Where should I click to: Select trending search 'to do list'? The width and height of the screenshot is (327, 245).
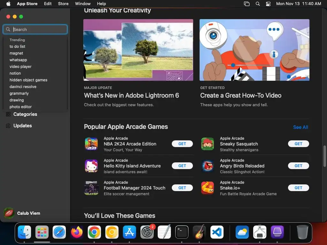click(17, 47)
